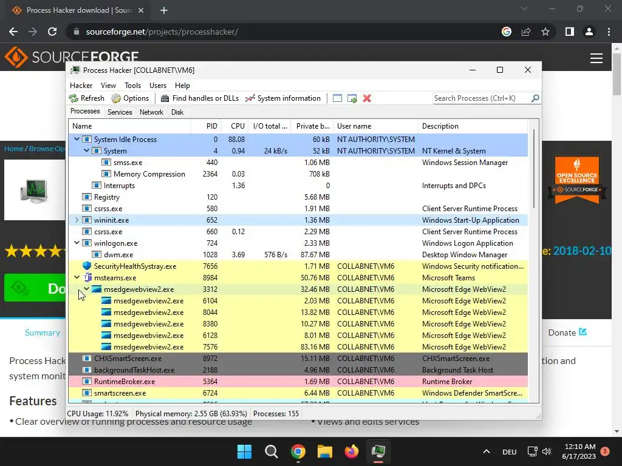The width and height of the screenshot is (622, 466).
Task: Click the red X terminate icon
Action: 367,98
